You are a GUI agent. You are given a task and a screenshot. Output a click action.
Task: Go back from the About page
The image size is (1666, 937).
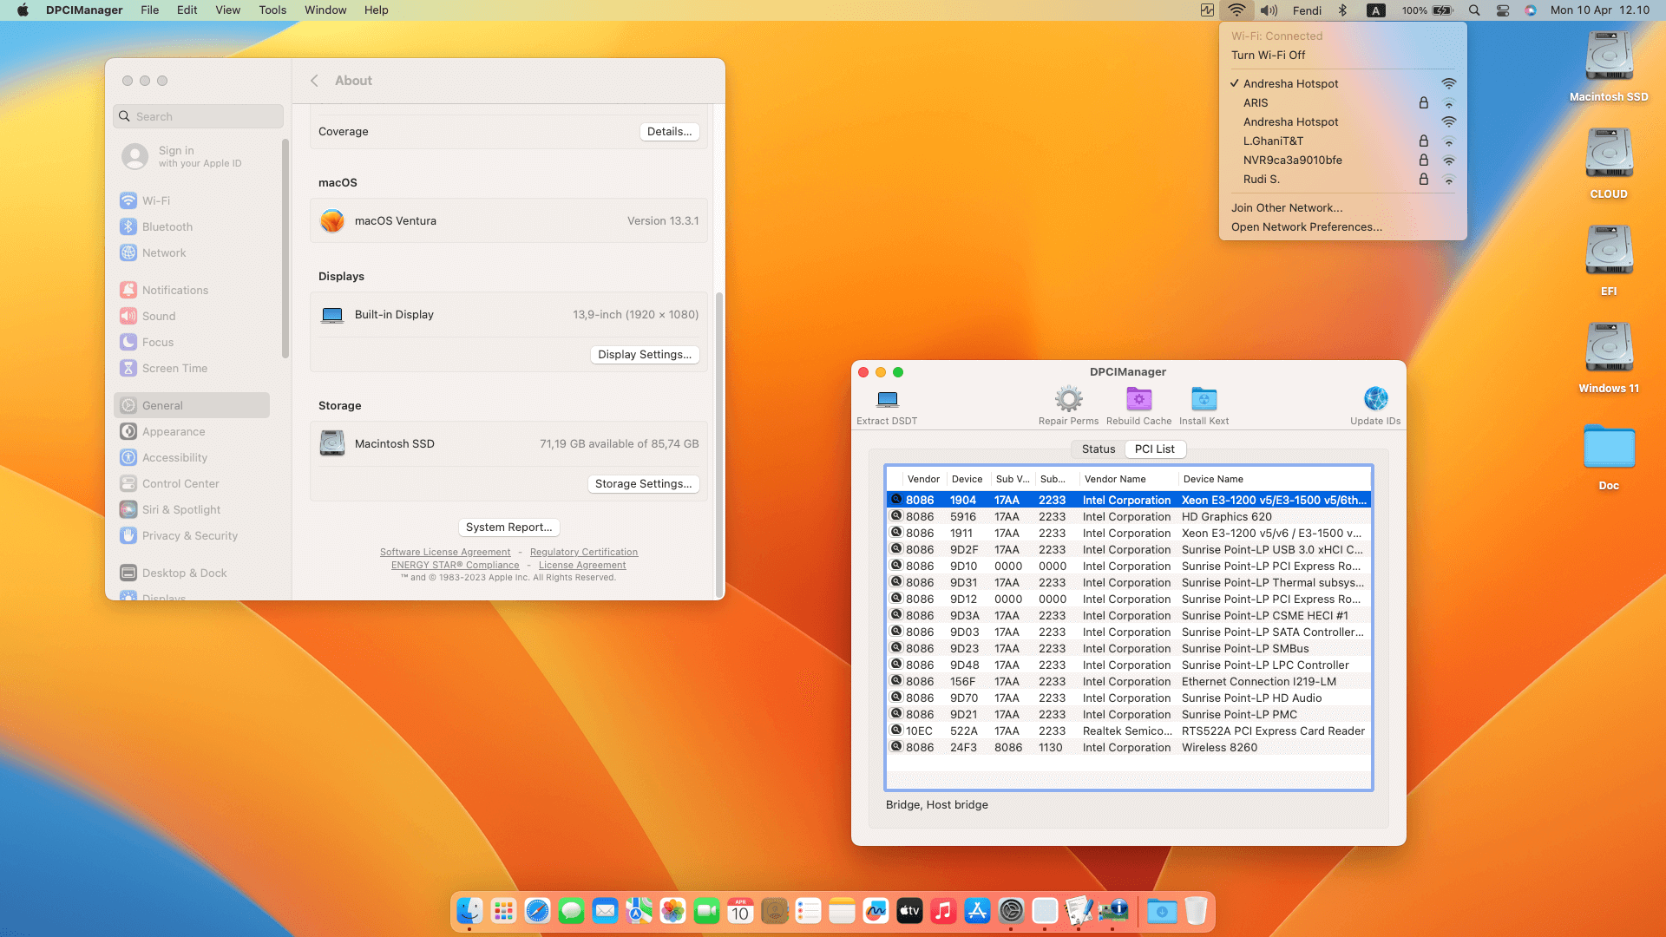(314, 81)
